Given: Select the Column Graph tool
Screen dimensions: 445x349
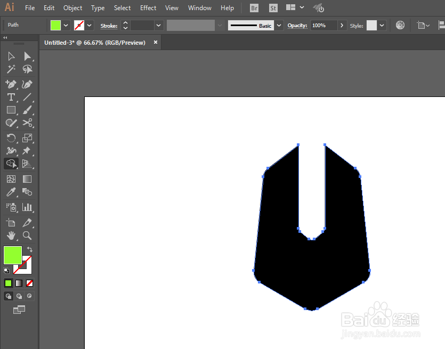Looking at the screenshot, I should tap(28, 207).
